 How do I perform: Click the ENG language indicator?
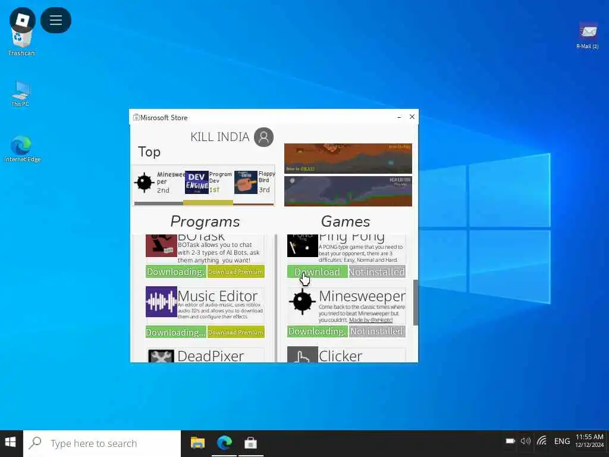tap(561, 441)
